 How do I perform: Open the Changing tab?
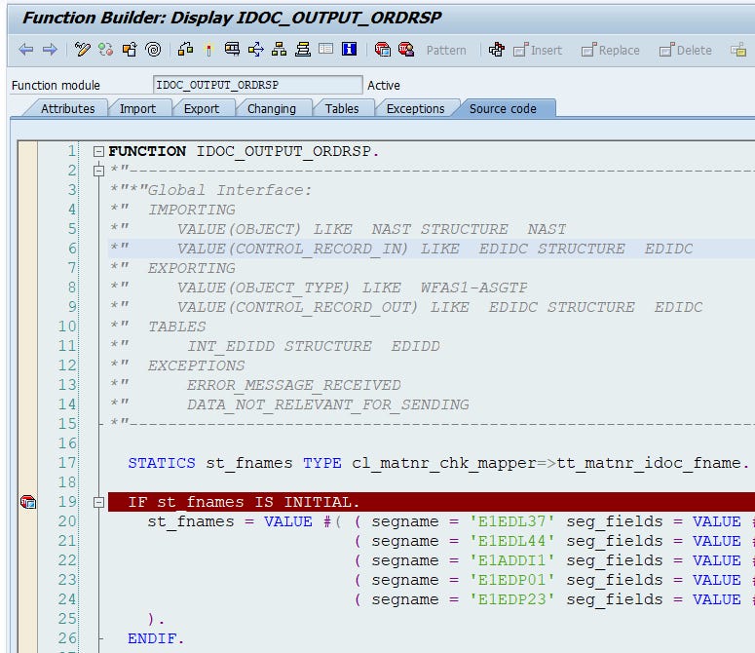coord(272,109)
